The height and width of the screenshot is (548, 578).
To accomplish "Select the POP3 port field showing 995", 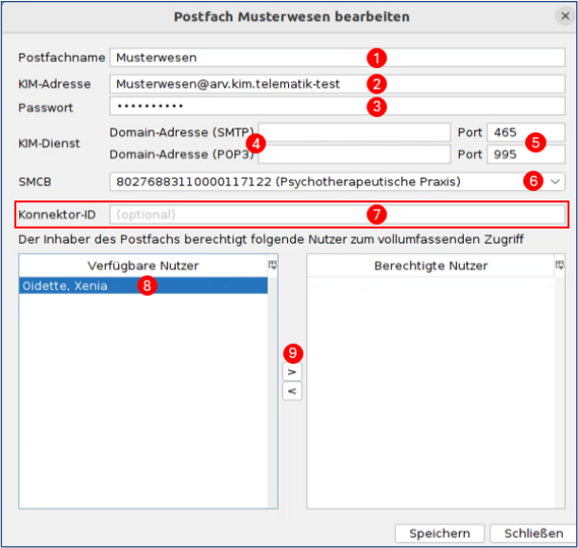I will 526,154.
